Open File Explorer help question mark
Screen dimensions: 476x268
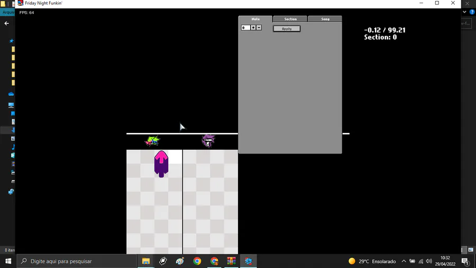coord(472,12)
